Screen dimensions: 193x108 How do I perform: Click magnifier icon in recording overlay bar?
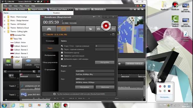[6, 1]
